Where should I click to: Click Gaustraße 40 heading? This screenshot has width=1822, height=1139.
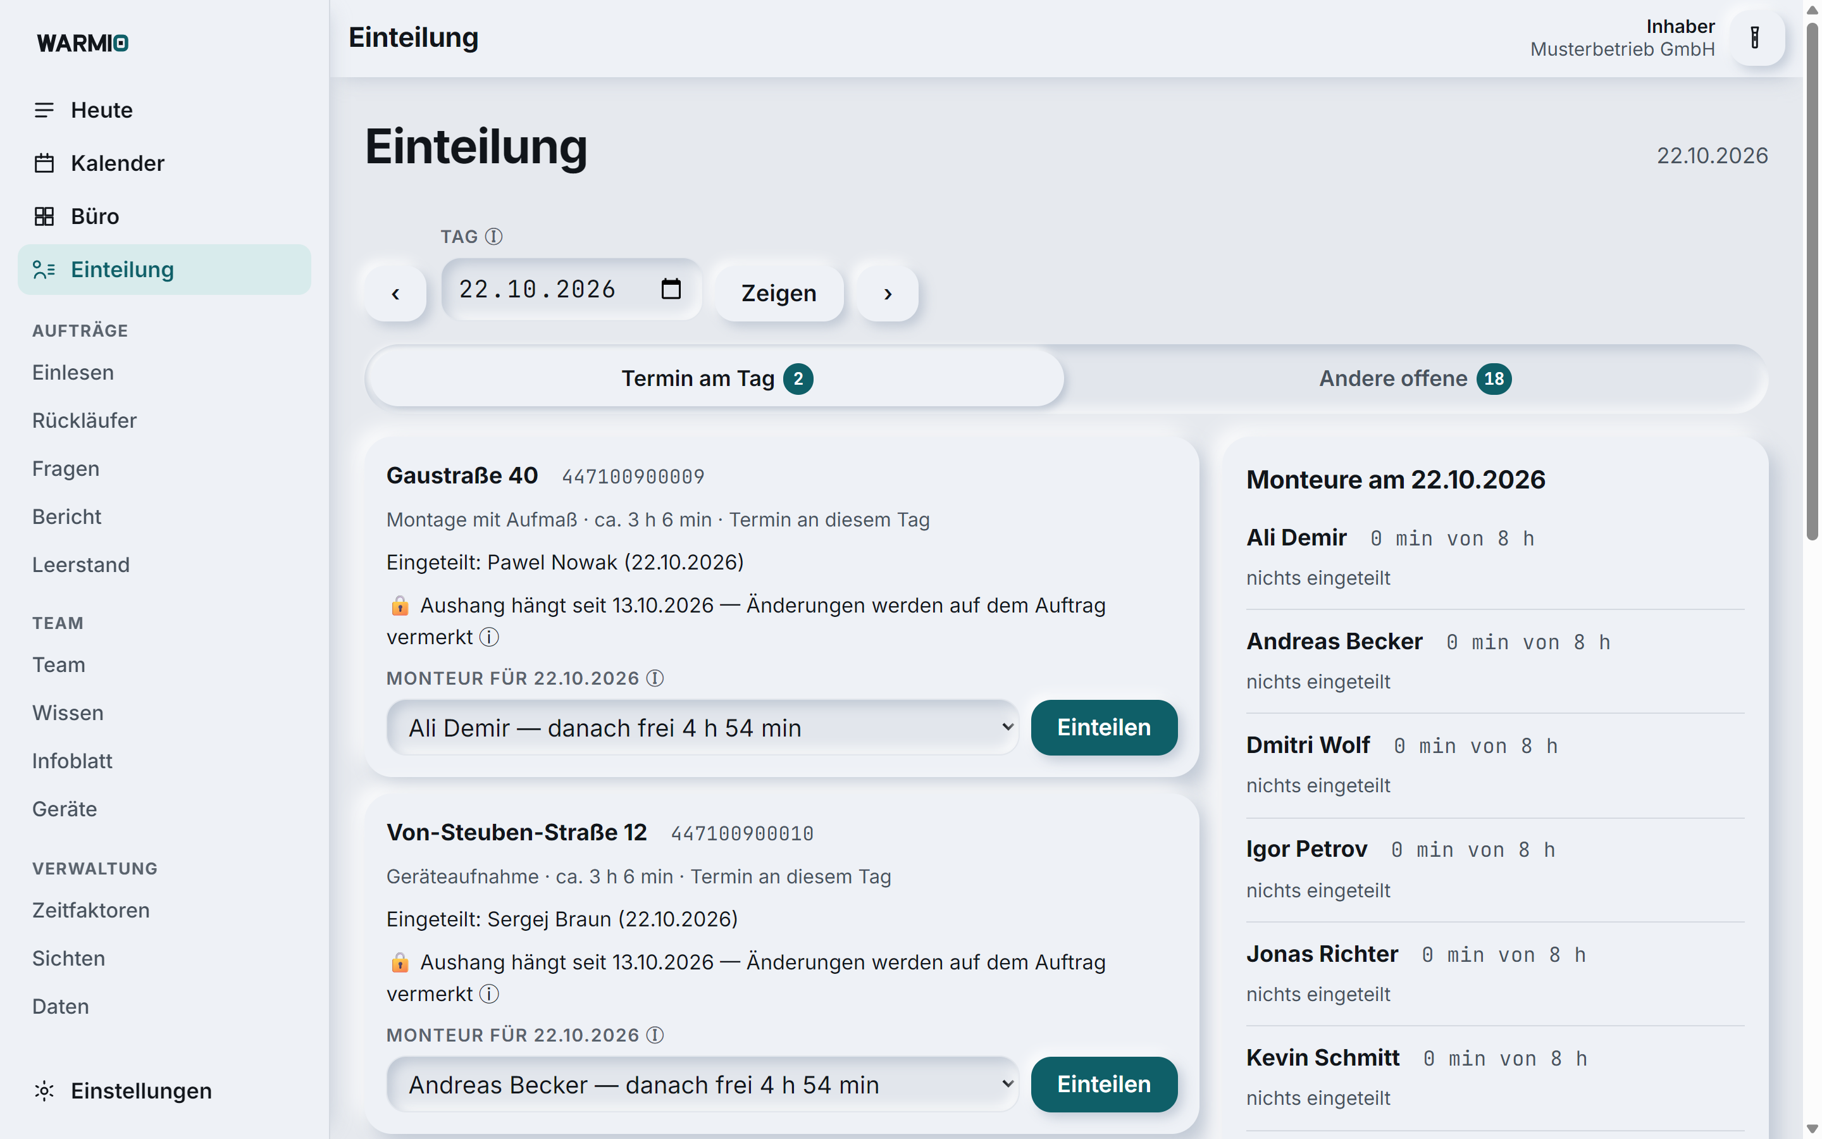(462, 475)
